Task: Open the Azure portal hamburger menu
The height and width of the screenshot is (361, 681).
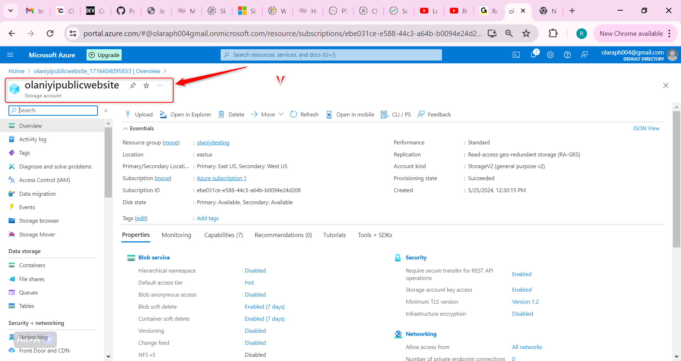Action: pyautogui.click(x=10, y=55)
